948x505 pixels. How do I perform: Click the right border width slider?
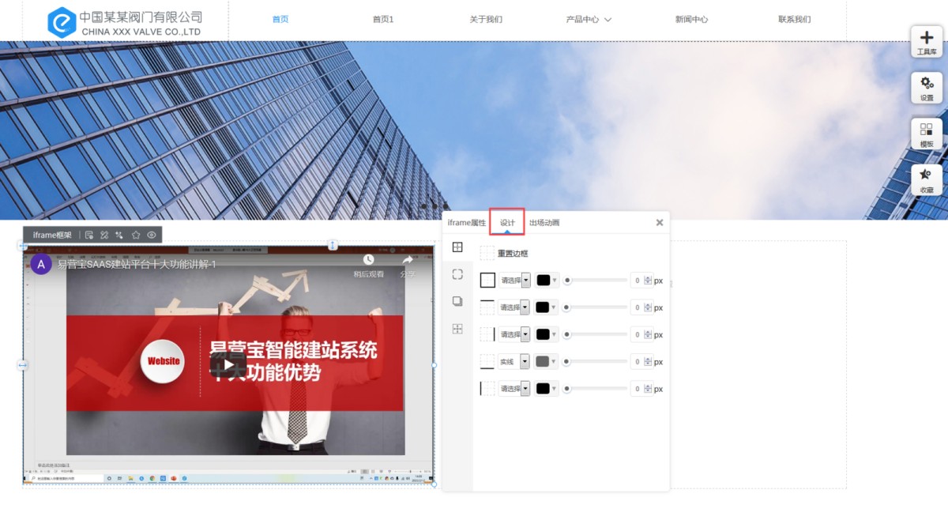595,334
